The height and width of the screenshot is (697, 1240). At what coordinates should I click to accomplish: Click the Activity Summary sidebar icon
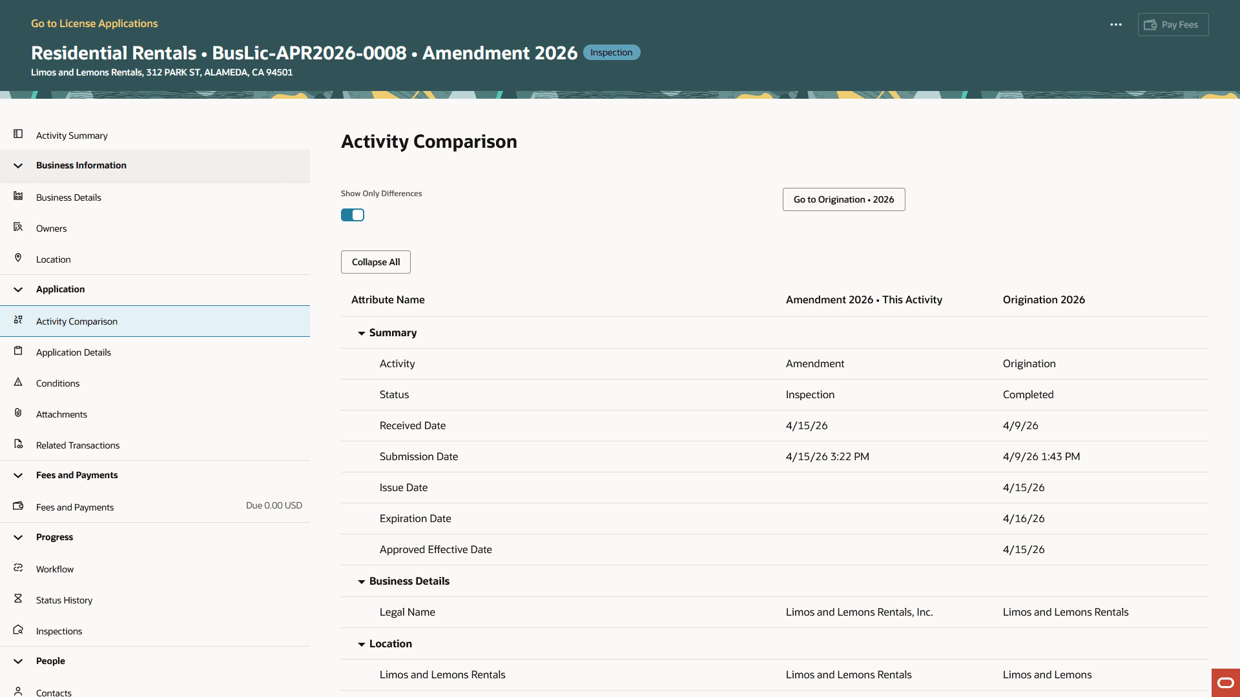18,134
